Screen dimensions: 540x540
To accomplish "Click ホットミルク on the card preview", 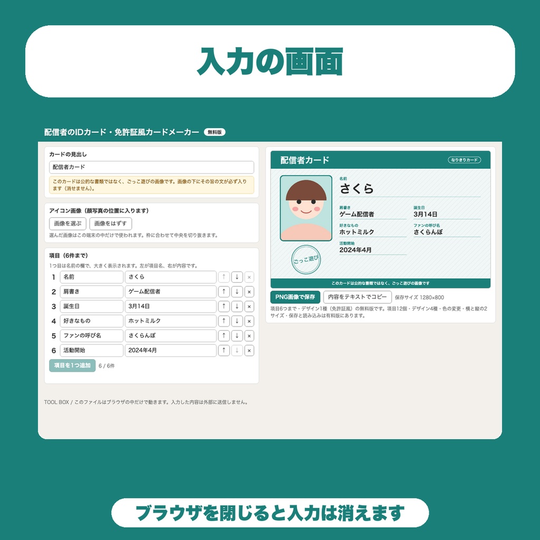I will pyautogui.click(x=357, y=232).
